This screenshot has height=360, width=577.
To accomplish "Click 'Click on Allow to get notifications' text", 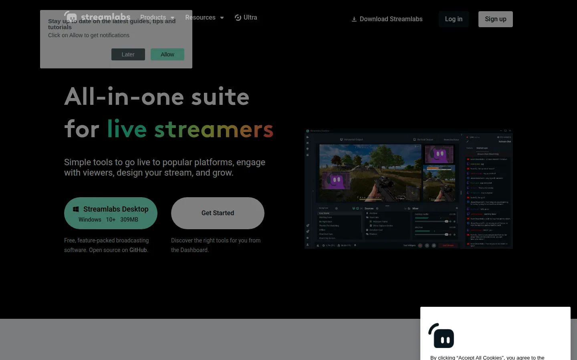I will click(89, 35).
